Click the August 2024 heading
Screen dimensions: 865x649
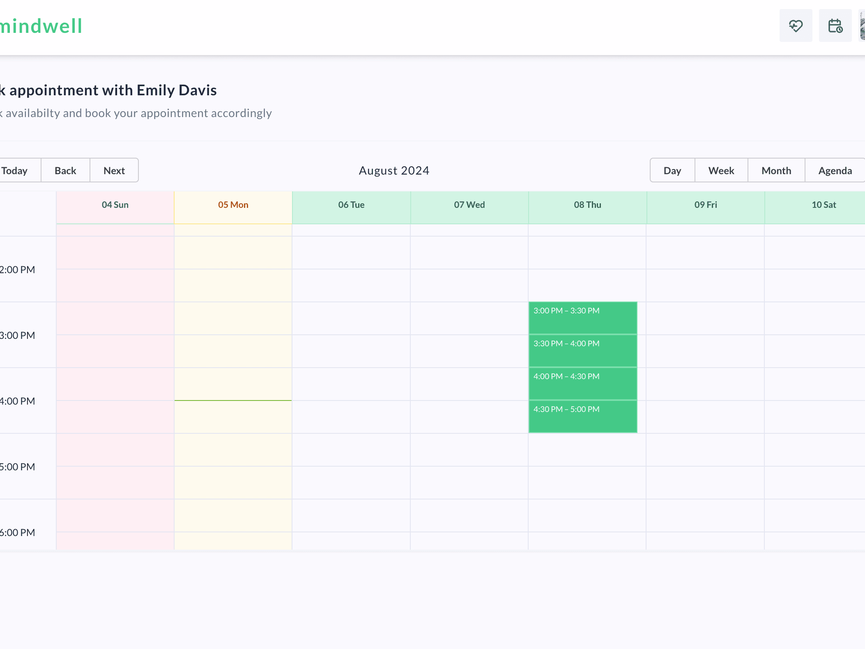coord(393,170)
